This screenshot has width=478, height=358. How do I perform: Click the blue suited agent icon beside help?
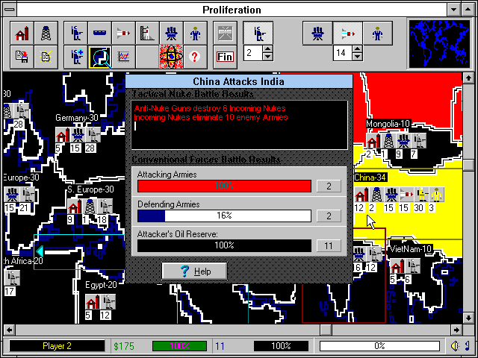[x=195, y=33]
